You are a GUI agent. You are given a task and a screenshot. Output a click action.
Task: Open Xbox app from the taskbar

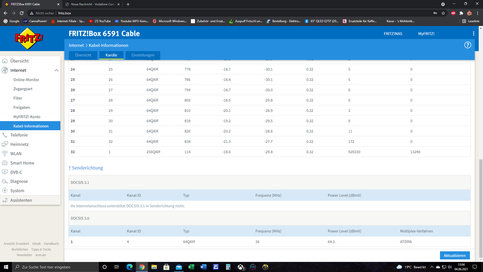point(241,267)
